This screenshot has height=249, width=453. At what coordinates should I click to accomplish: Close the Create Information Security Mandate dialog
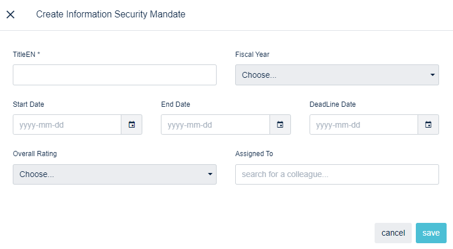pyautogui.click(x=10, y=15)
